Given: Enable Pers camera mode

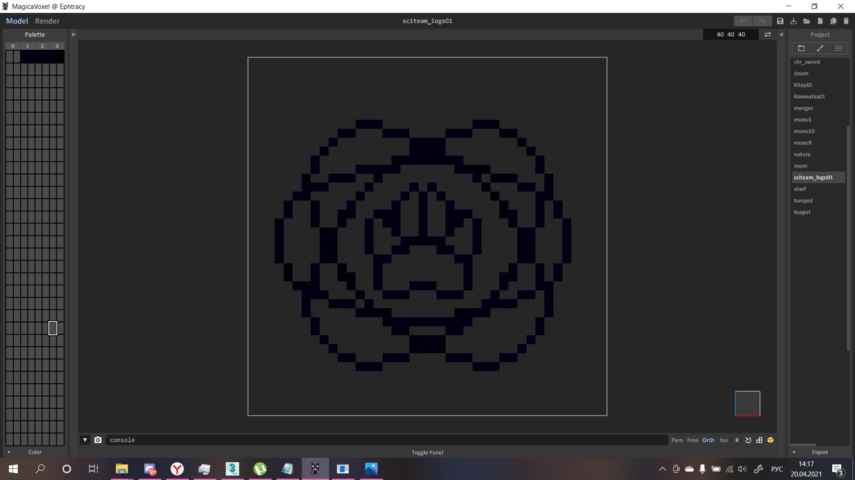Looking at the screenshot, I should click(x=677, y=440).
